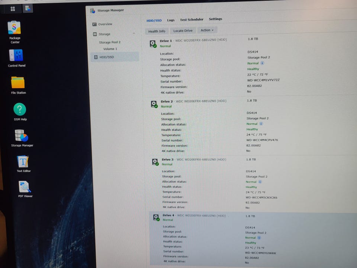Click Drive 3 disk status icon

(x=155, y=162)
